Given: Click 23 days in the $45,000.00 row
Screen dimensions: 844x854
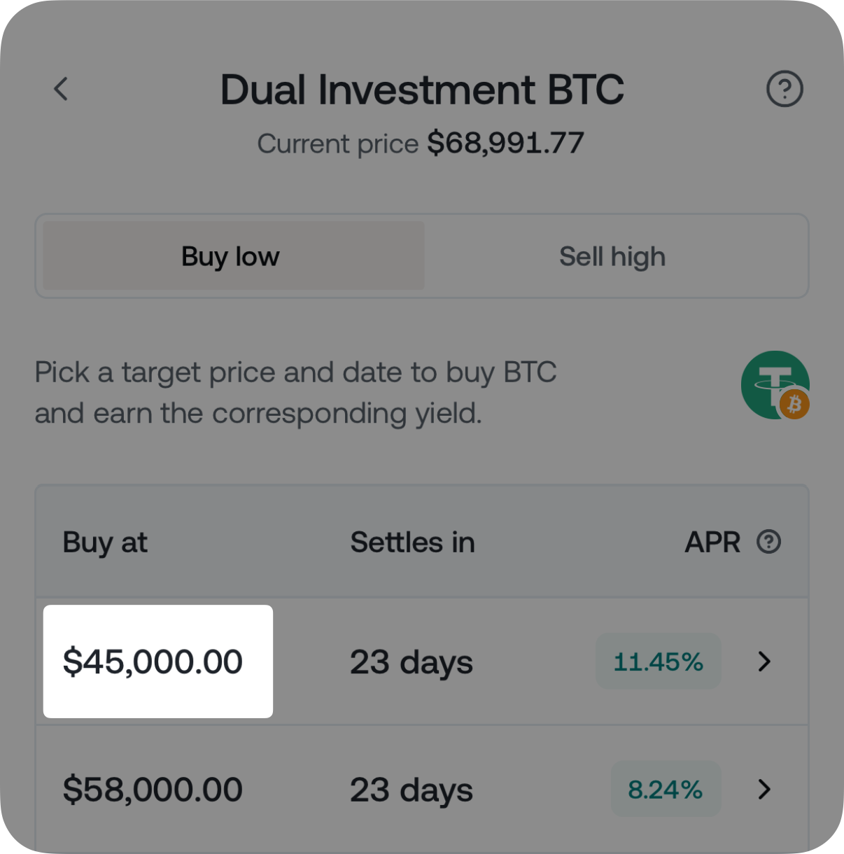Looking at the screenshot, I should 412,662.
